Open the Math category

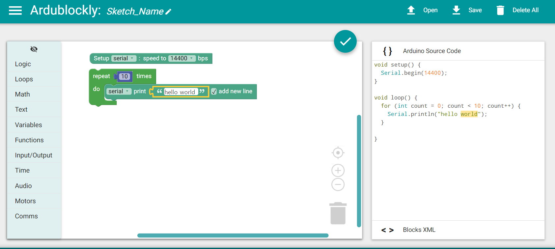34,94
